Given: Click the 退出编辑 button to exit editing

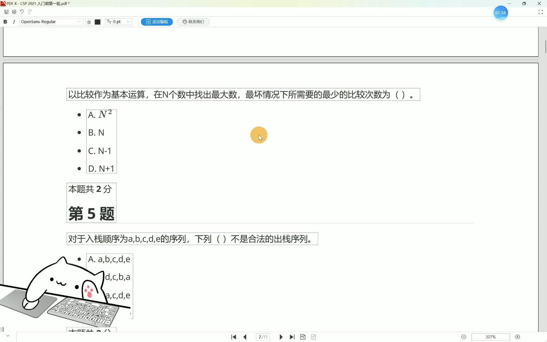Looking at the screenshot, I should point(157,22).
